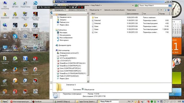Switch to Гарри Поттер 2 taskbar window
184x103 pixels.
click(86, 102)
